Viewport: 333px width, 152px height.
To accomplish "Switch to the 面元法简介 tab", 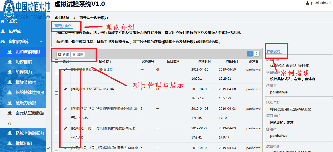I will pos(63,26).
